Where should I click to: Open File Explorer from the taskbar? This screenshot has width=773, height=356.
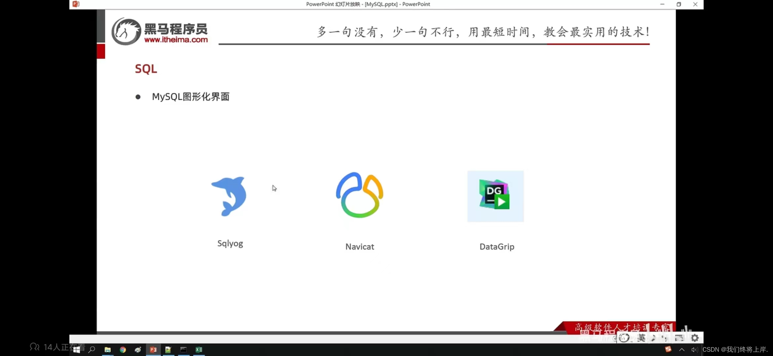[x=108, y=350]
